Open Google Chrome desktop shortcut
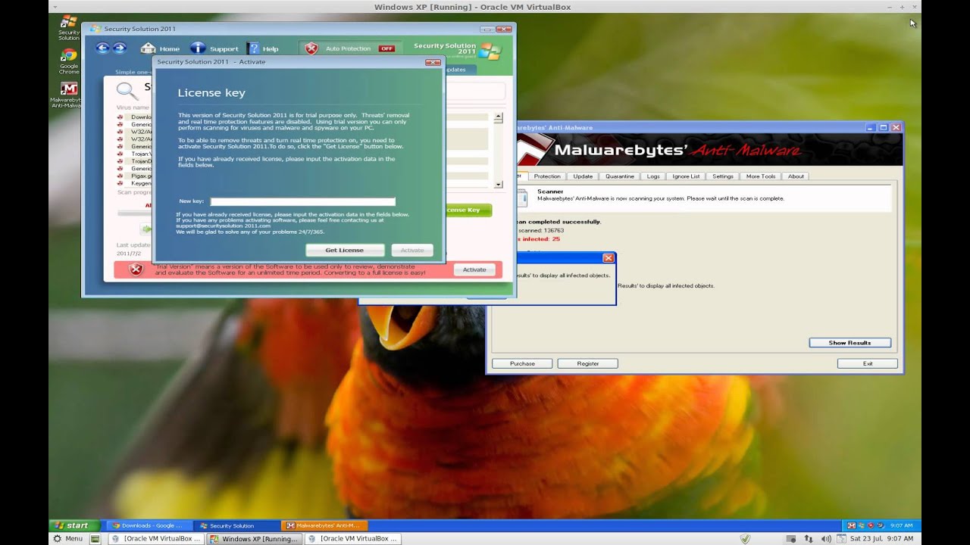The height and width of the screenshot is (545, 970). (x=69, y=61)
